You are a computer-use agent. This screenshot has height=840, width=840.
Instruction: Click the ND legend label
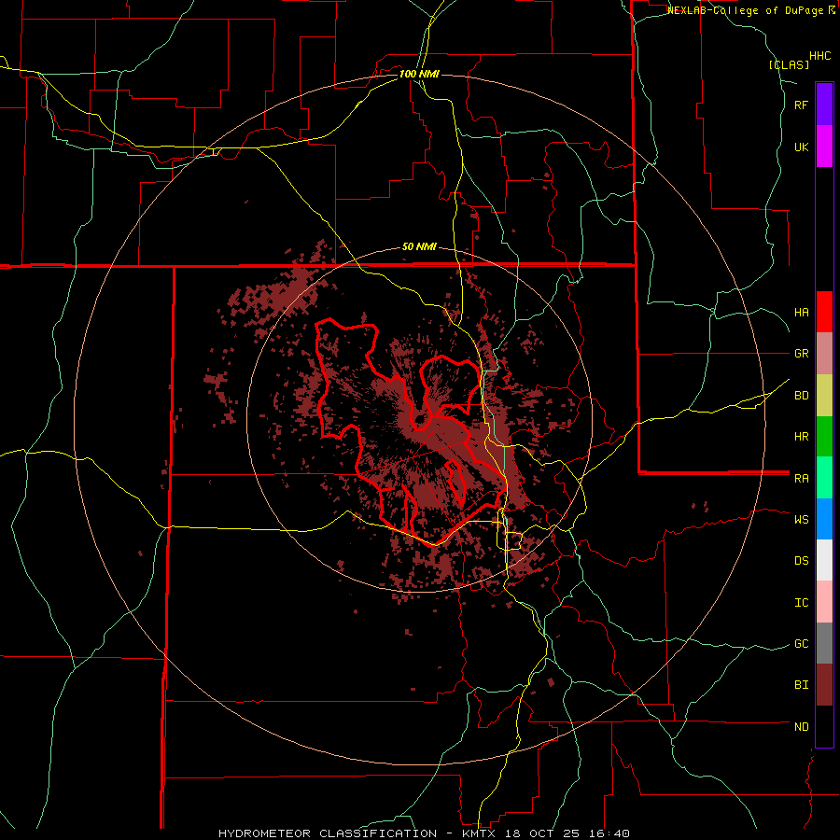pyautogui.click(x=801, y=727)
